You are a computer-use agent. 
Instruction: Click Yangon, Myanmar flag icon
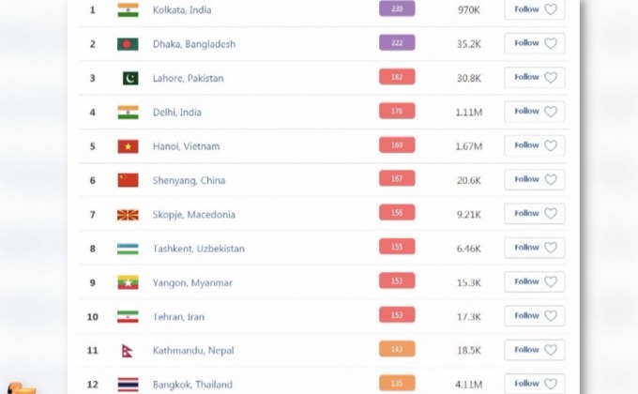coord(128,282)
